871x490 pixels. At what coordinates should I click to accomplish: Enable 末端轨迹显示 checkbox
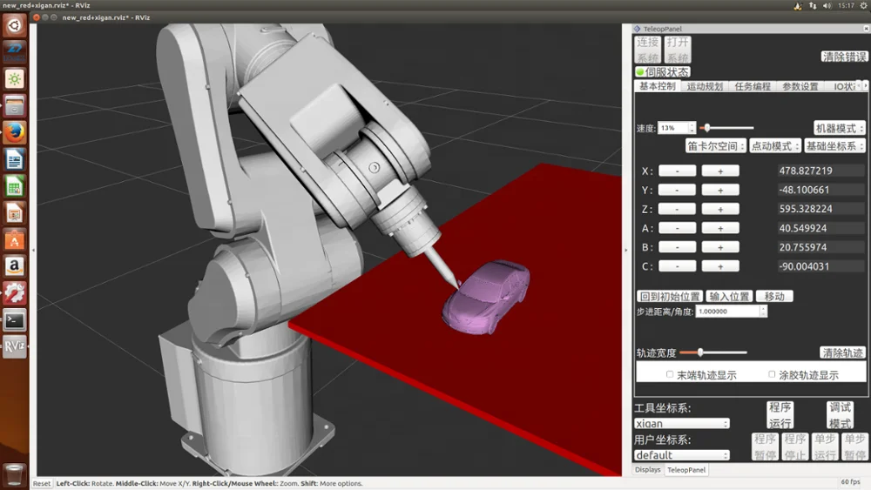pyautogui.click(x=669, y=374)
